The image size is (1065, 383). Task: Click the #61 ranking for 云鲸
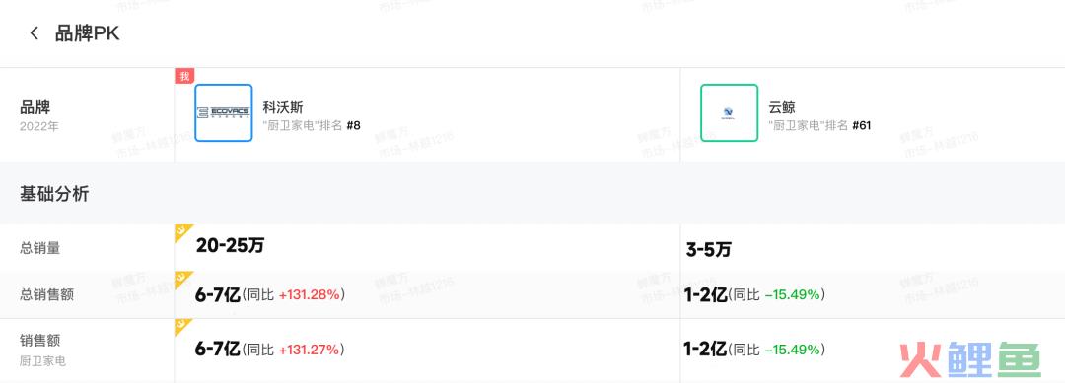pos(862,125)
